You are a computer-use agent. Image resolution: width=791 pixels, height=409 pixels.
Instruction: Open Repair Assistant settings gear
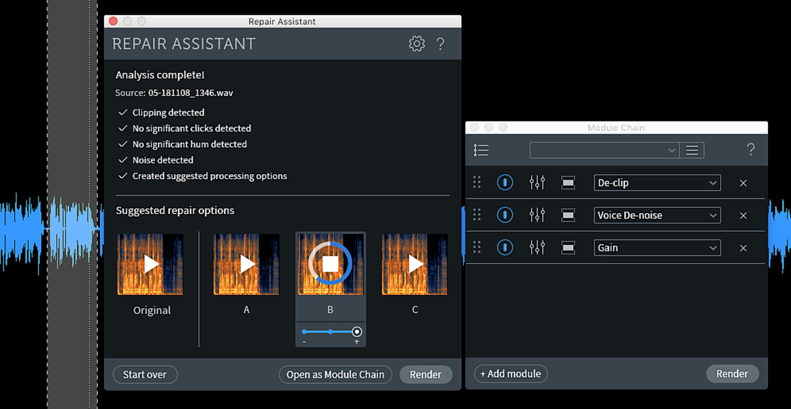tap(416, 44)
